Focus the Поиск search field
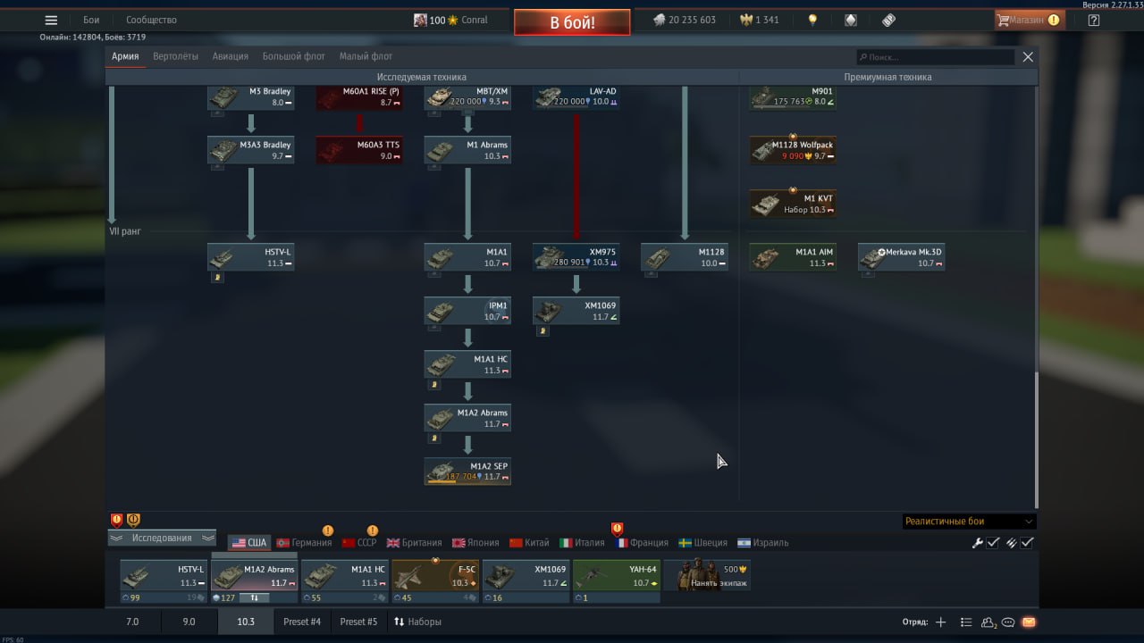The image size is (1144, 643). (935, 57)
